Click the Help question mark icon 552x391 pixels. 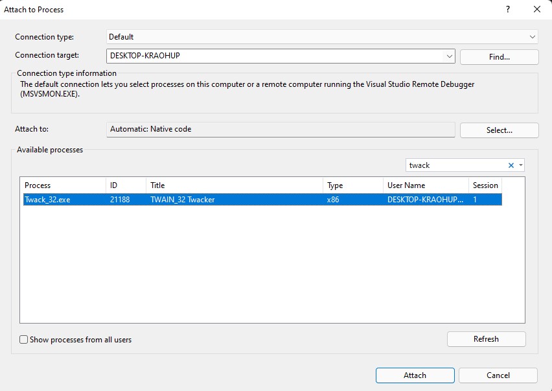click(508, 9)
